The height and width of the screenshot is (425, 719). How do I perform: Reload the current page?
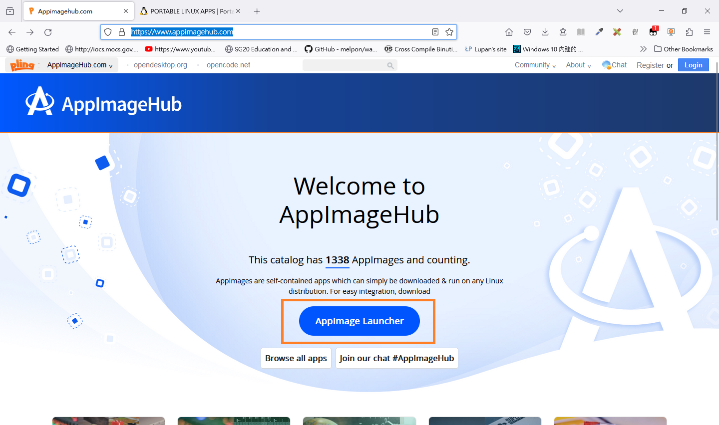[48, 32]
